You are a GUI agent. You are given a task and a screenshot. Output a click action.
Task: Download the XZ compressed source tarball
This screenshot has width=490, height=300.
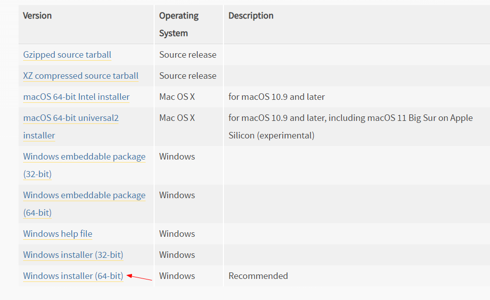(81, 76)
